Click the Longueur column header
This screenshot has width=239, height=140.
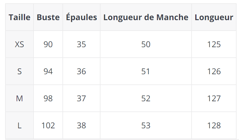click(214, 17)
